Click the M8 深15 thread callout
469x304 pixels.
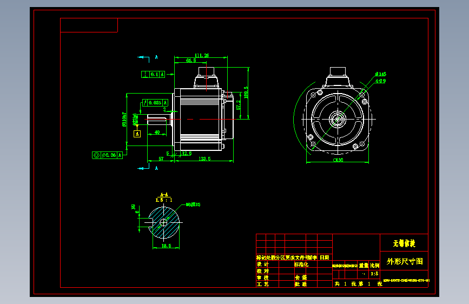pyautogui.click(x=193, y=204)
